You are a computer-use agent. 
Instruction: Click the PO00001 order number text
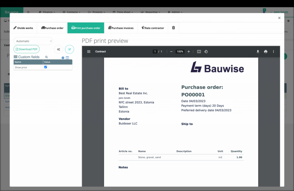coord(193,94)
